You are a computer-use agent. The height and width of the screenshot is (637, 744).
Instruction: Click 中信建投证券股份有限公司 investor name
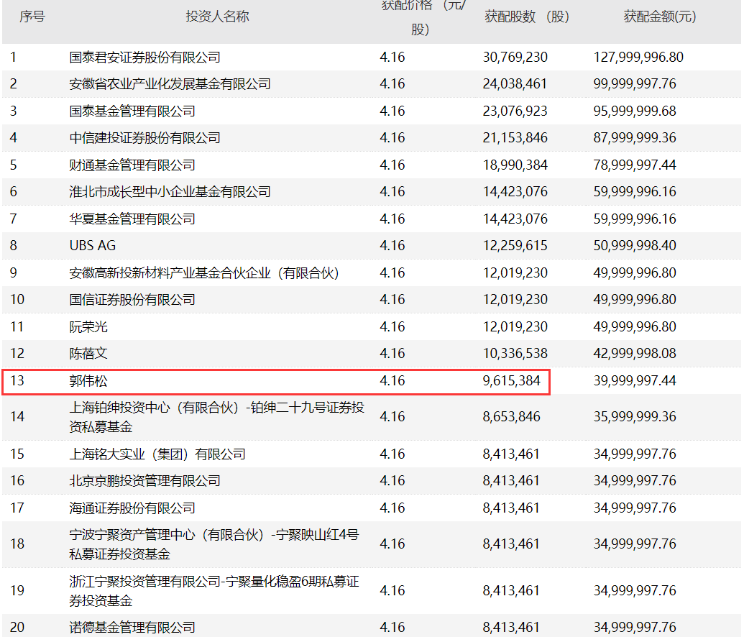[144, 138]
